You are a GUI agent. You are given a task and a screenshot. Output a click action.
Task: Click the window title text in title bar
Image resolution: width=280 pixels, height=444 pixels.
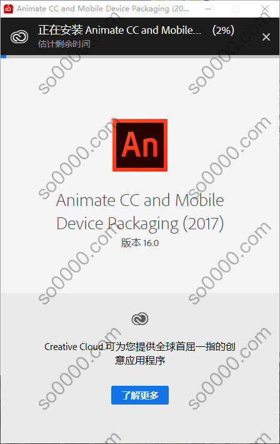coord(103,9)
